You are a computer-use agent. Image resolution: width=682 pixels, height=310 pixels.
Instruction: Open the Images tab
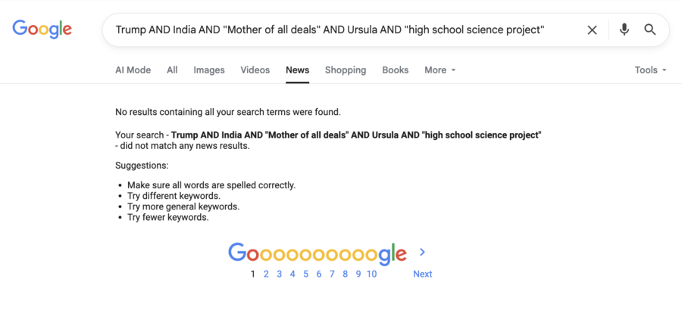coord(208,70)
